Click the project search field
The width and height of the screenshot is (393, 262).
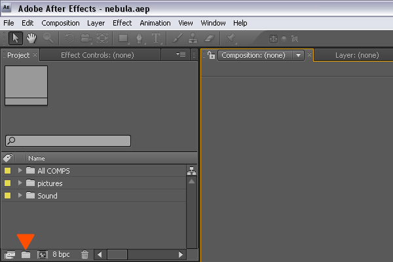tap(68, 141)
